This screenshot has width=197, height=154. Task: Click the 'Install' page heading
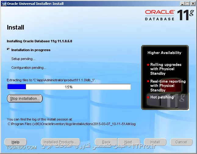pyautogui.click(x=16, y=27)
